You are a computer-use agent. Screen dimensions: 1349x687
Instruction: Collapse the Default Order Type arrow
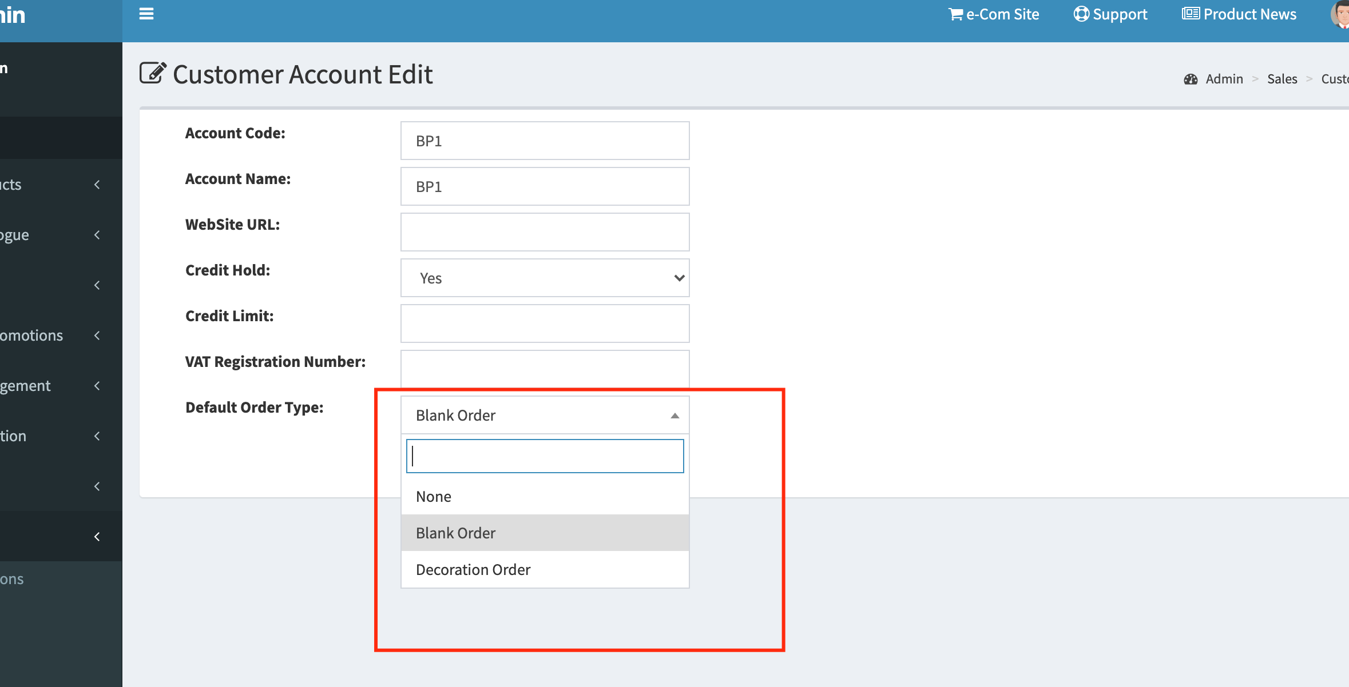click(674, 416)
